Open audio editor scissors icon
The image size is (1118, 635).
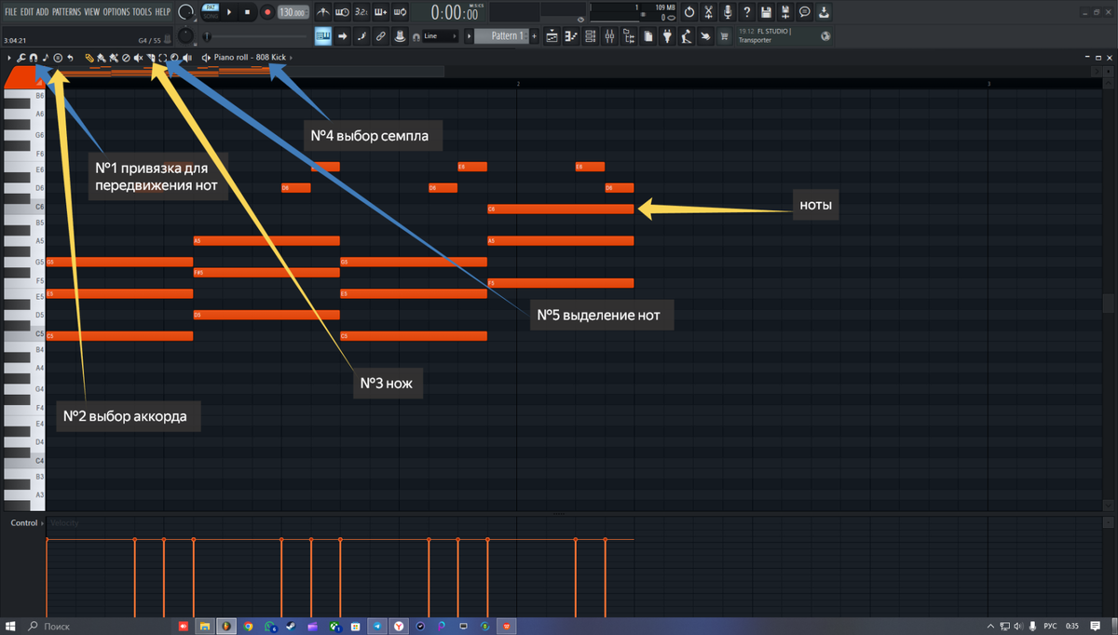[x=708, y=12]
